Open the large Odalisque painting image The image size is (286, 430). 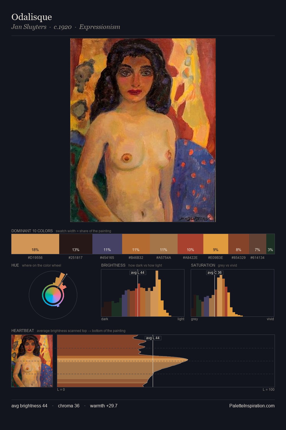pyautogui.click(x=143, y=130)
